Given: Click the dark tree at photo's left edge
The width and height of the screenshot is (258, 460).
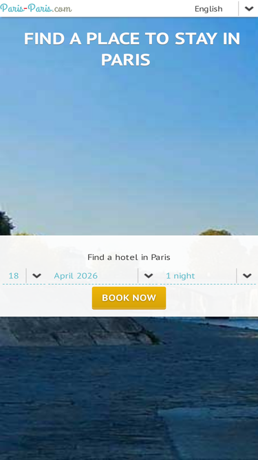Looking at the screenshot, I should [6, 223].
